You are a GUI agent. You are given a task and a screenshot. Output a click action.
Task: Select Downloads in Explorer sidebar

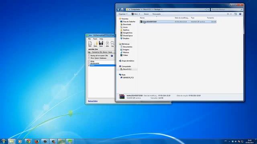126,24
